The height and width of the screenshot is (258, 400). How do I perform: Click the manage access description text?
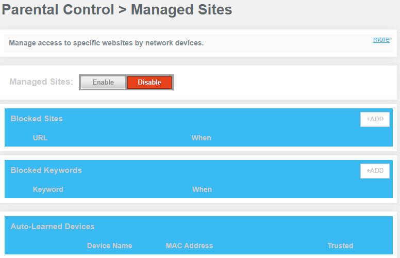point(106,43)
